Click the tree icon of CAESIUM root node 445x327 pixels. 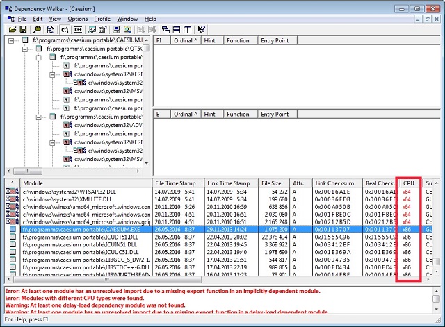[25, 40]
